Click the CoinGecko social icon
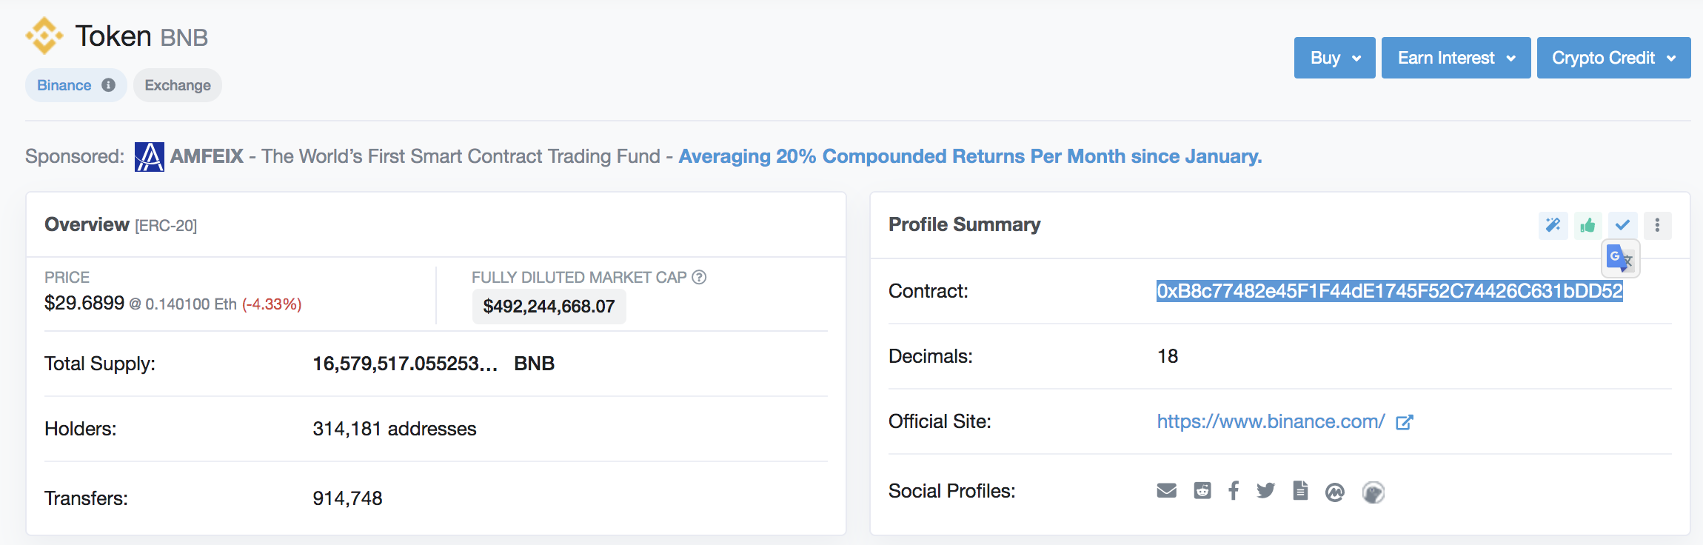 coord(1374,492)
